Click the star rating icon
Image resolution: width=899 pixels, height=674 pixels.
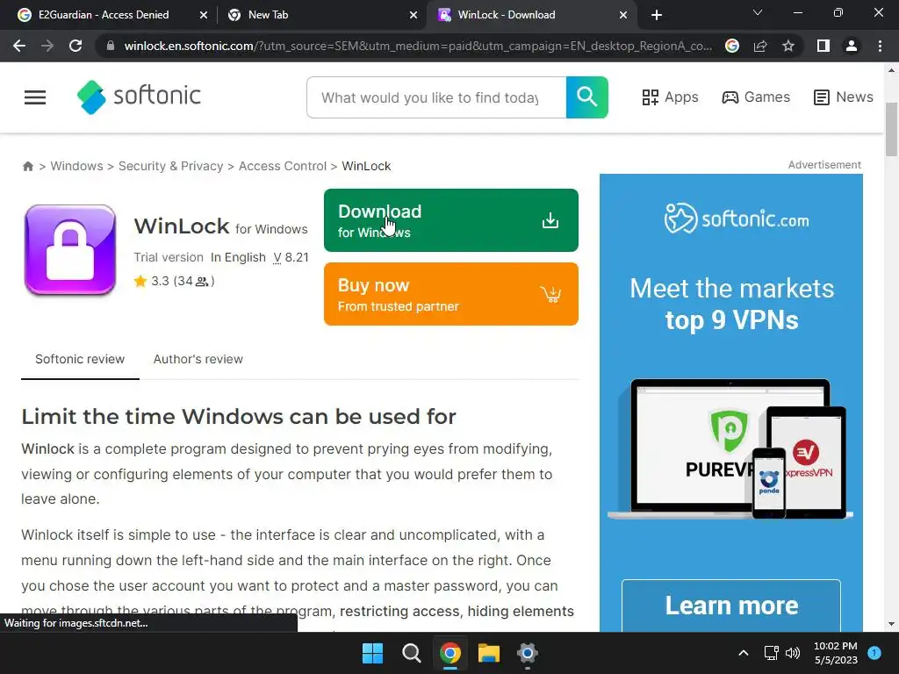tap(140, 281)
